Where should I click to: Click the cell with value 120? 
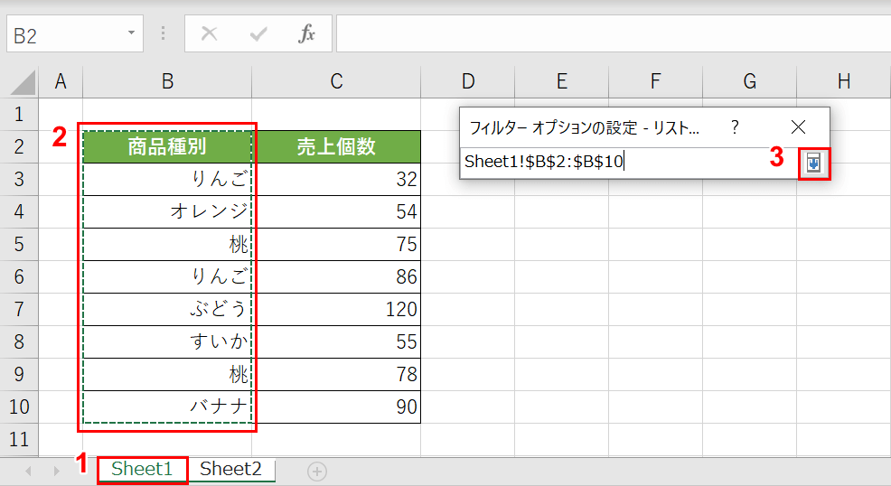(336, 309)
